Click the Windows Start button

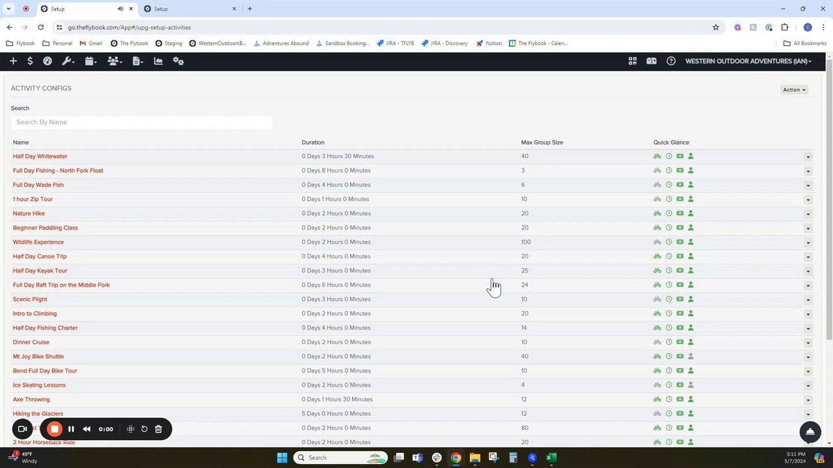pyautogui.click(x=282, y=458)
